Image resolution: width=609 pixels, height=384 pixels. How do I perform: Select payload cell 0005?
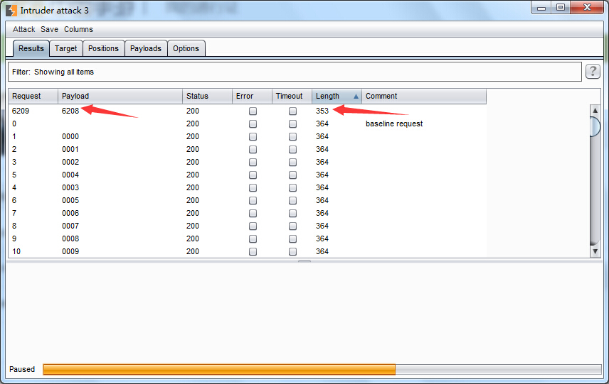click(x=70, y=200)
